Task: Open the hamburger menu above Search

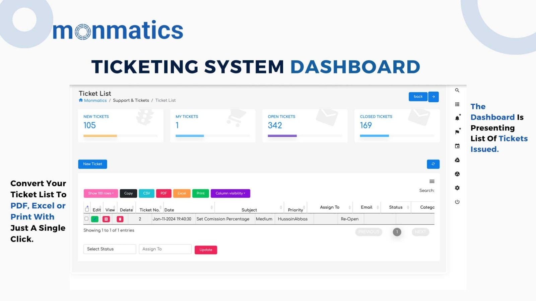Action: (x=432, y=181)
